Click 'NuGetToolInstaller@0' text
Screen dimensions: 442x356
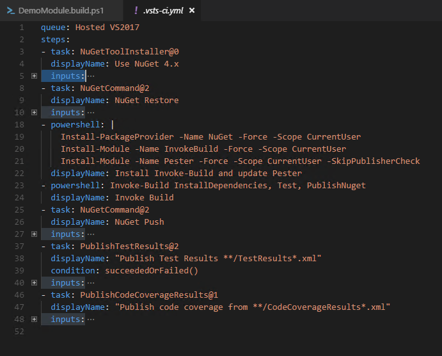pos(129,52)
